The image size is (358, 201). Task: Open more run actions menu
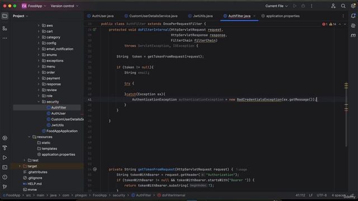tap(312, 6)
